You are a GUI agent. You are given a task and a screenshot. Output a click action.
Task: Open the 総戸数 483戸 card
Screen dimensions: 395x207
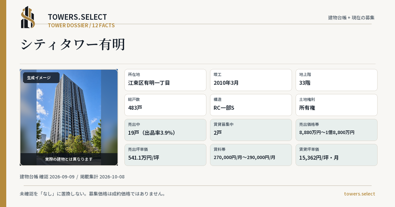(x=165, y=105)
